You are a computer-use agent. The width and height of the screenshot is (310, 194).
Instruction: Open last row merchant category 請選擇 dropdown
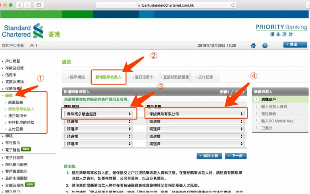point(98,144)
